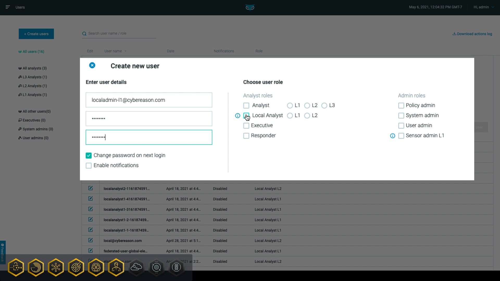500x281 pixels.
Task: Open the L3 Analysts sidebar category
Action: click(x=33, y=77)
